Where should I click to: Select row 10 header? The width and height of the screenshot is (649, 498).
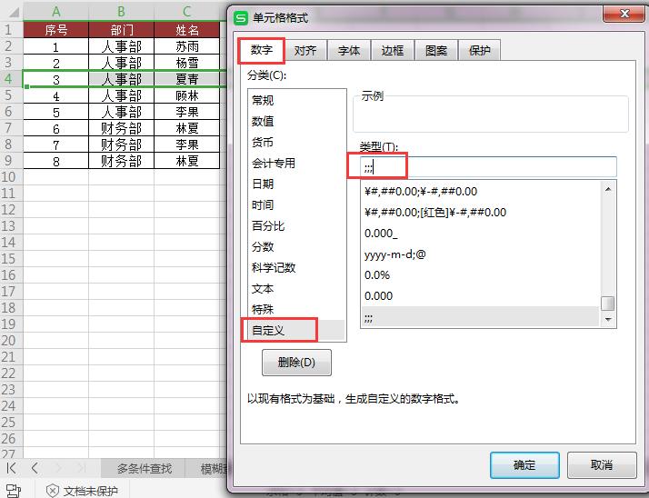pos(12,177)
